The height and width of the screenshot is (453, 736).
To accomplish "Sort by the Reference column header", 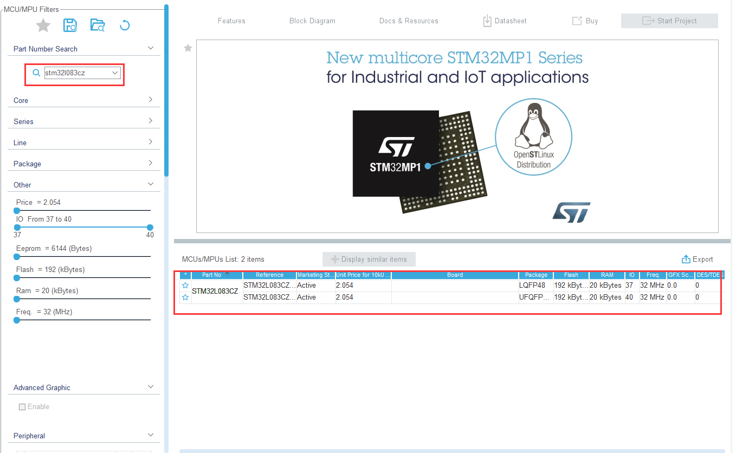I will coord(269,275).
